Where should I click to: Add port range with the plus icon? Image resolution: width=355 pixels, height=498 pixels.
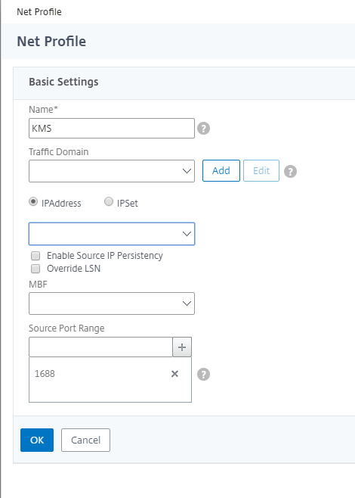182,347
